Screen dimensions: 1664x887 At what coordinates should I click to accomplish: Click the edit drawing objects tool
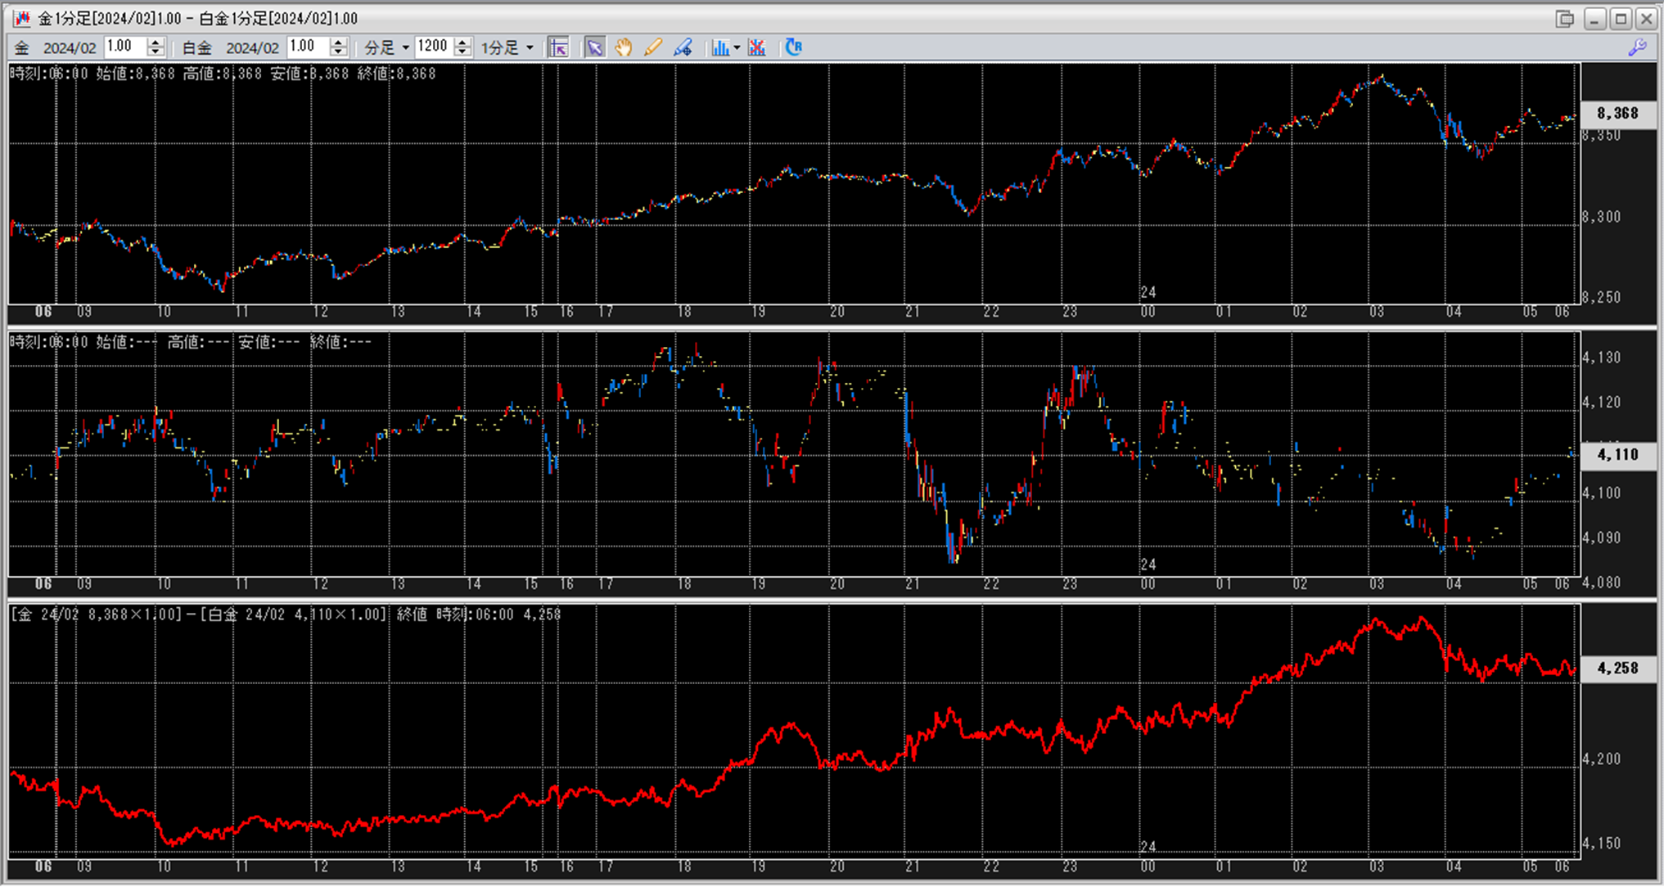(683, 47)
